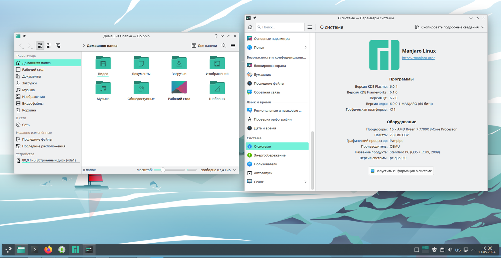Expand the free space 'свободно 67,4 ГиБ' dropdown
Screen dimensions: 501x258
[x=235, y=170]
